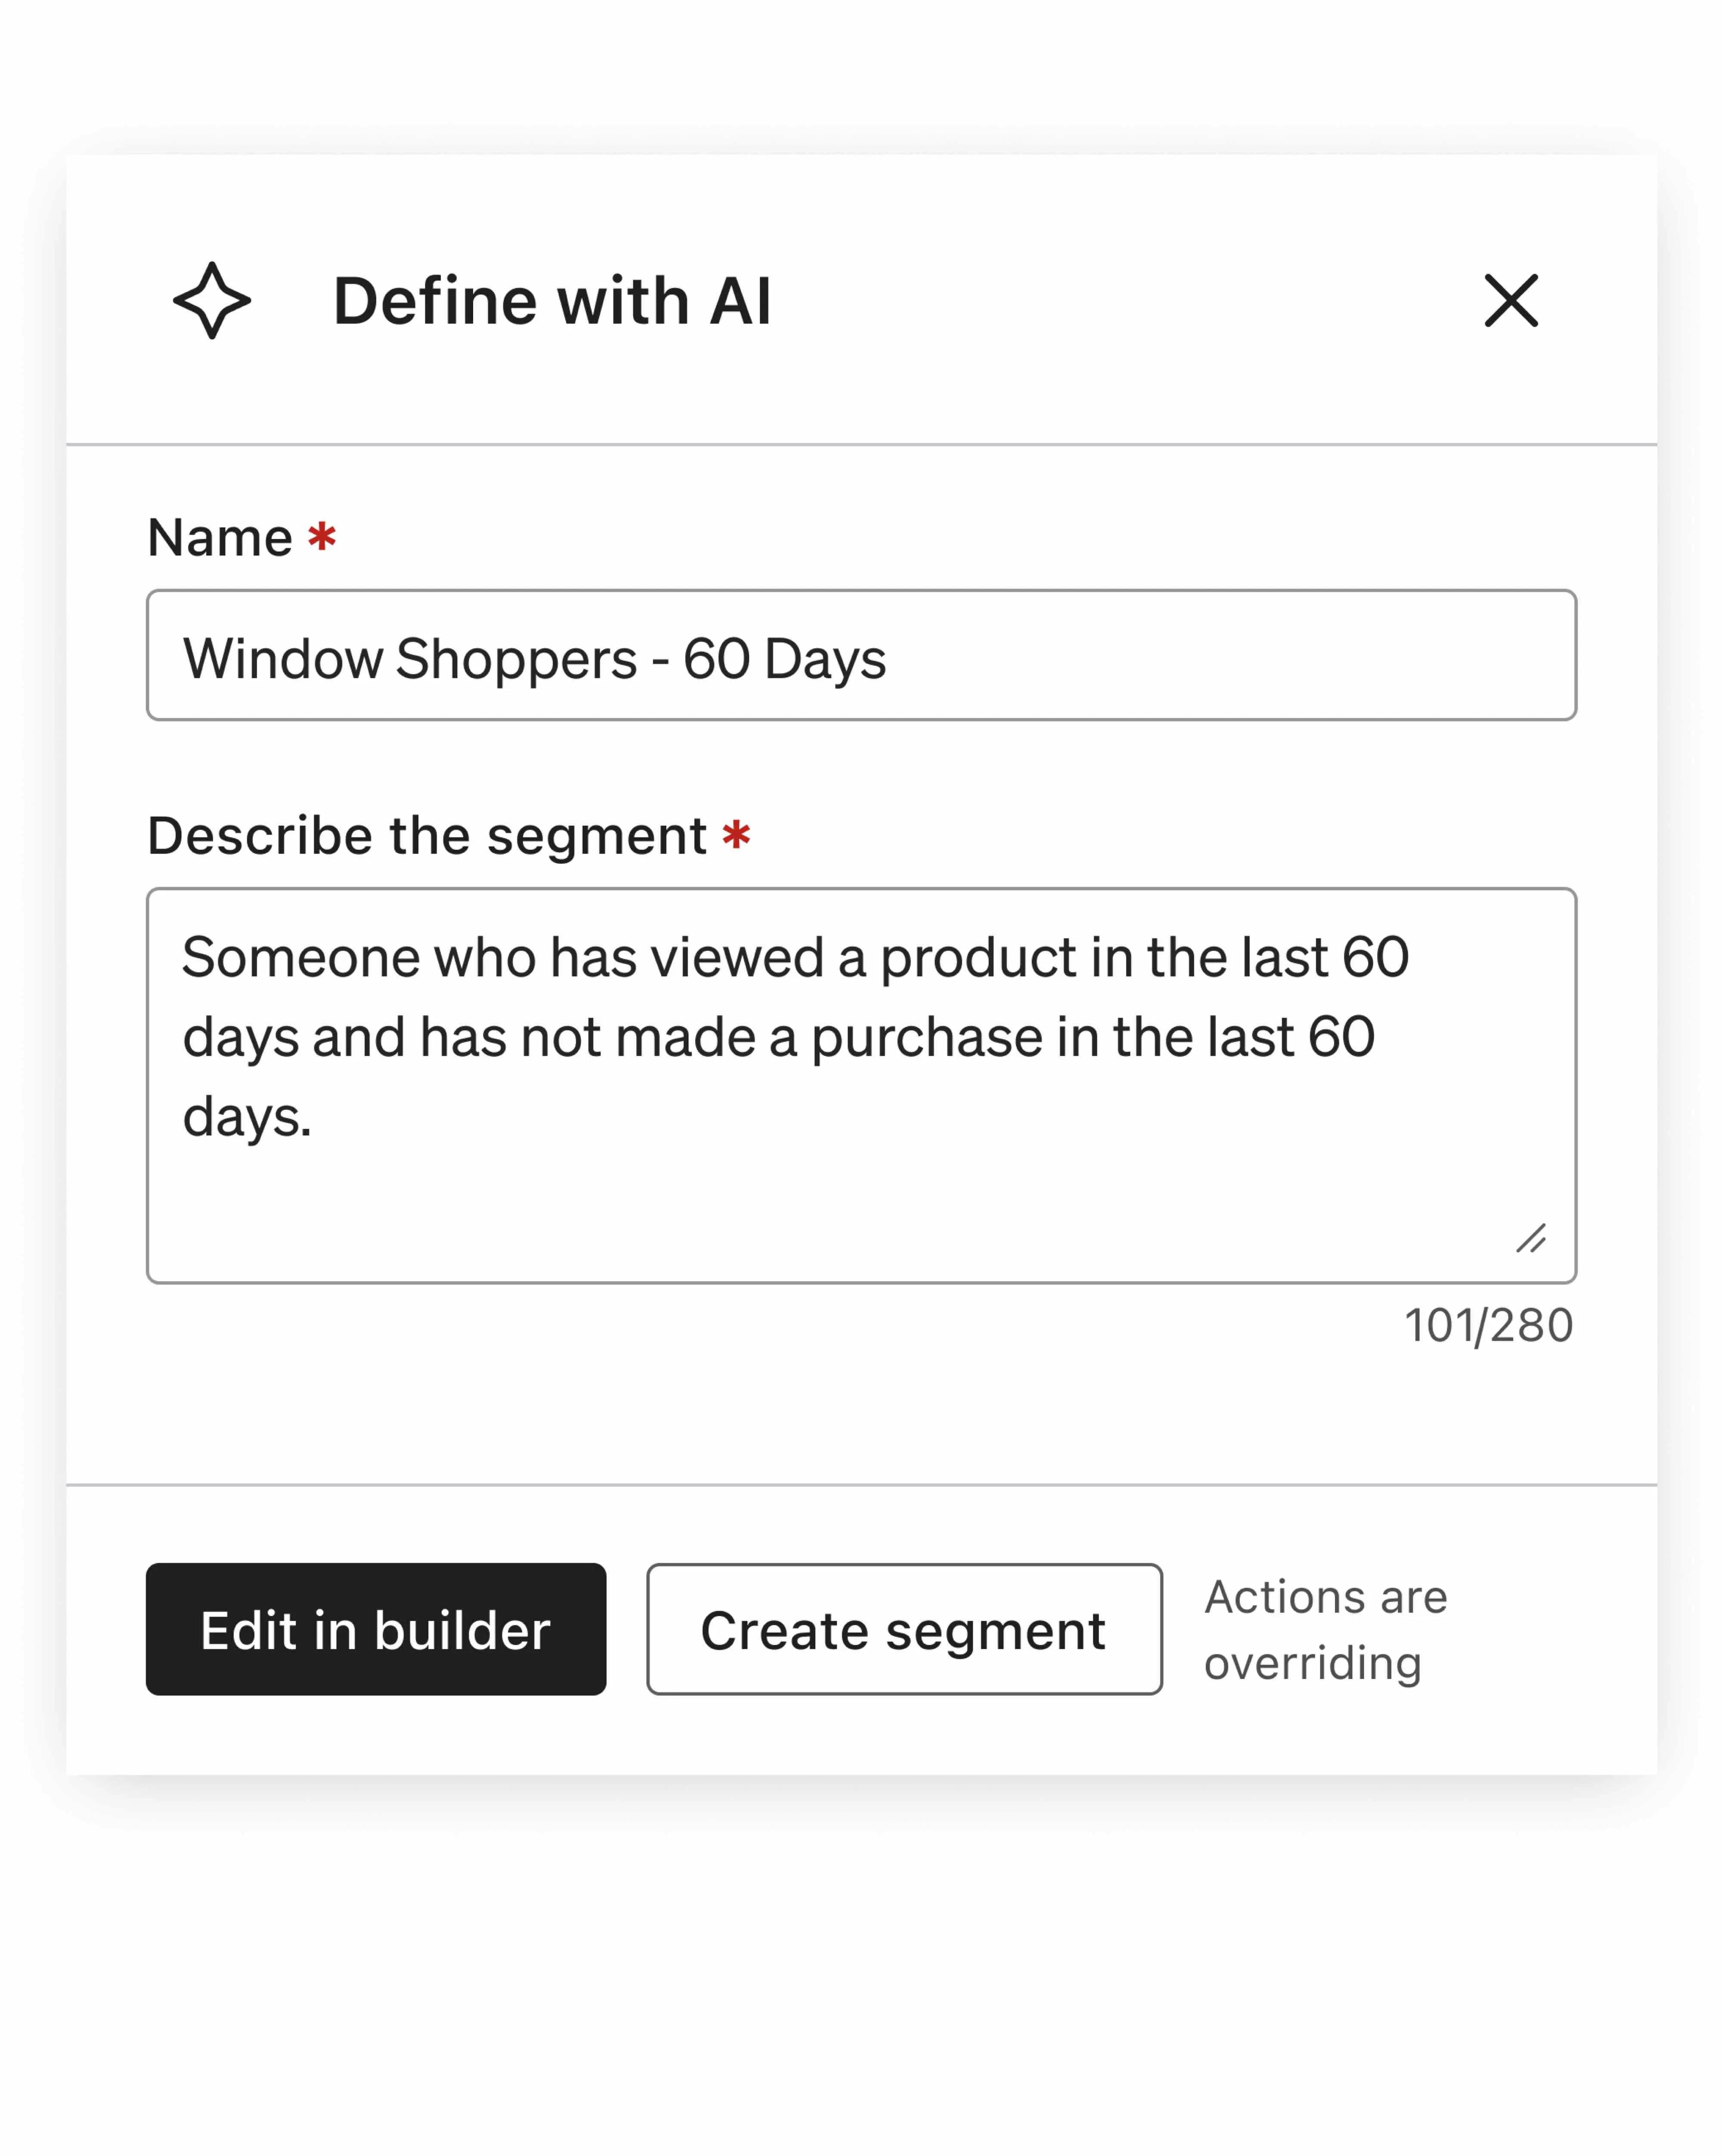This screenshot has height=2156, width=1722.
Task: Click the Actions are overriding message
Action: point(1325,1630)
